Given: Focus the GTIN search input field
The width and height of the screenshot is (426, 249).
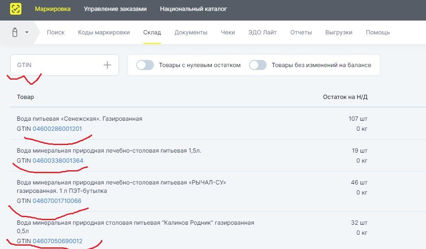Looking at the screenshot, I should coord(57,65).
